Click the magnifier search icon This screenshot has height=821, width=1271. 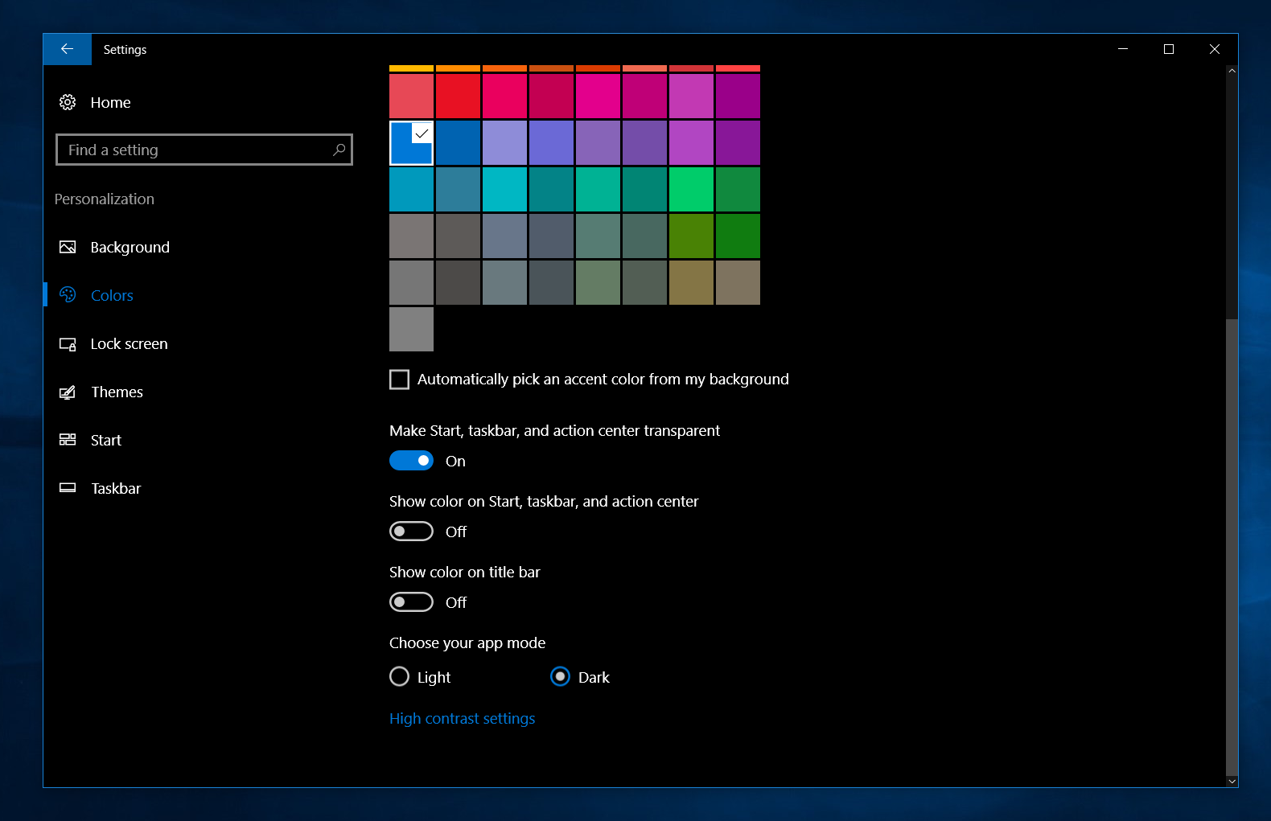click(339, 150)
